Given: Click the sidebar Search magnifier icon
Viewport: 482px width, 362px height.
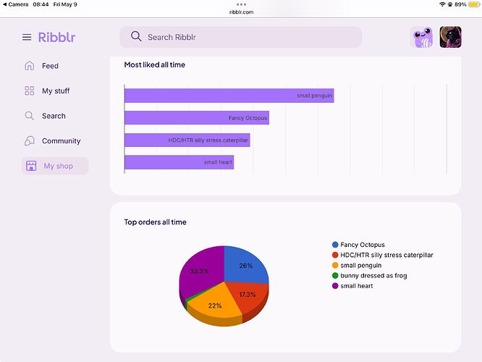Looking at the screenshot, I should coord(30,116).
